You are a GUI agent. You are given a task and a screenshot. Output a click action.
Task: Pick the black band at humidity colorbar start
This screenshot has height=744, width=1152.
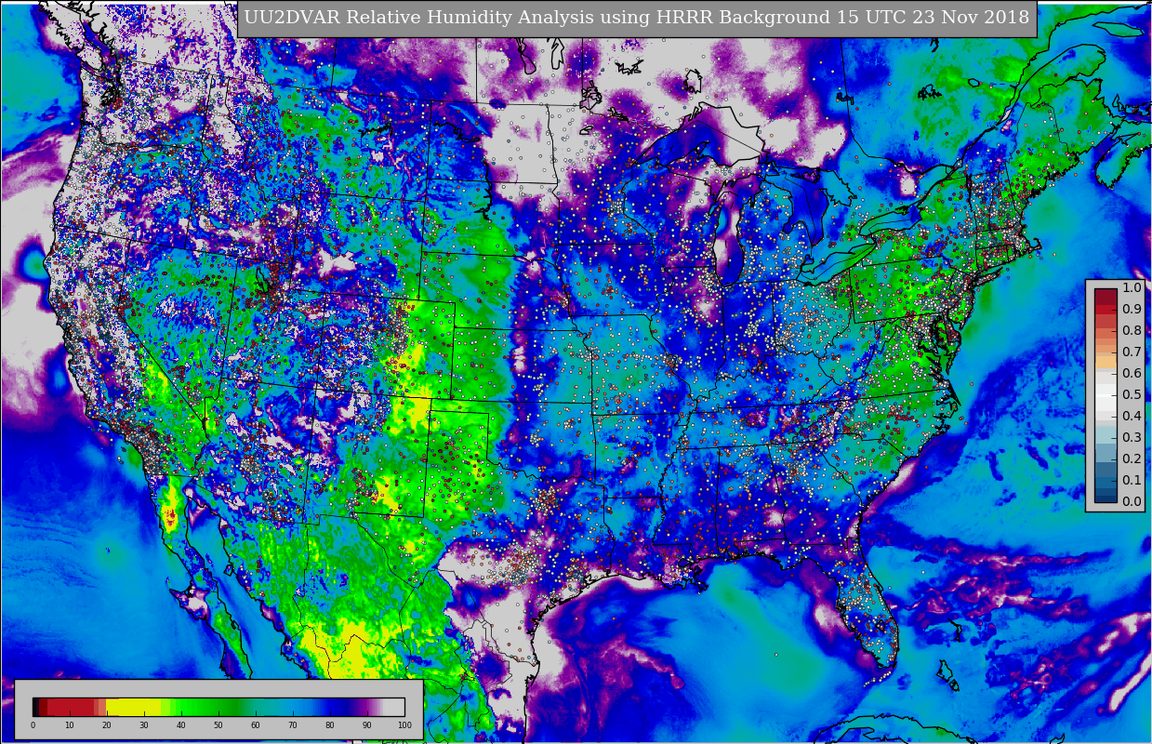(35, 707)
